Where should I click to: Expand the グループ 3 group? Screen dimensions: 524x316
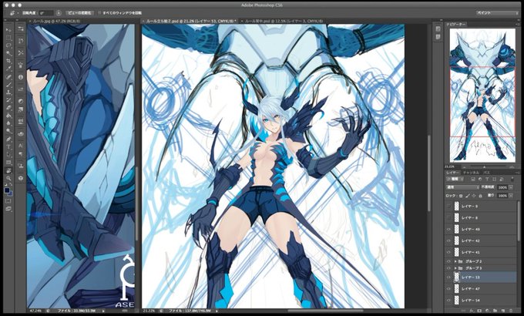(455, 268)
